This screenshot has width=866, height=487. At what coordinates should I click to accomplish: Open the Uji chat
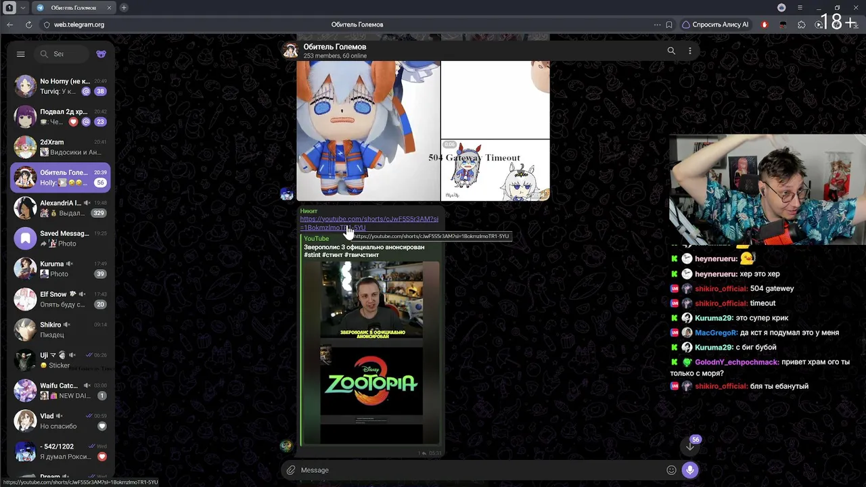coord(61,360)
